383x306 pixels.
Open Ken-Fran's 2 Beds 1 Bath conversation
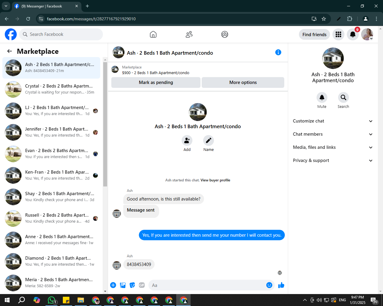point(51,175)
